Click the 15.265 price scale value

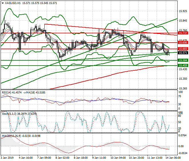click(183, 89)
